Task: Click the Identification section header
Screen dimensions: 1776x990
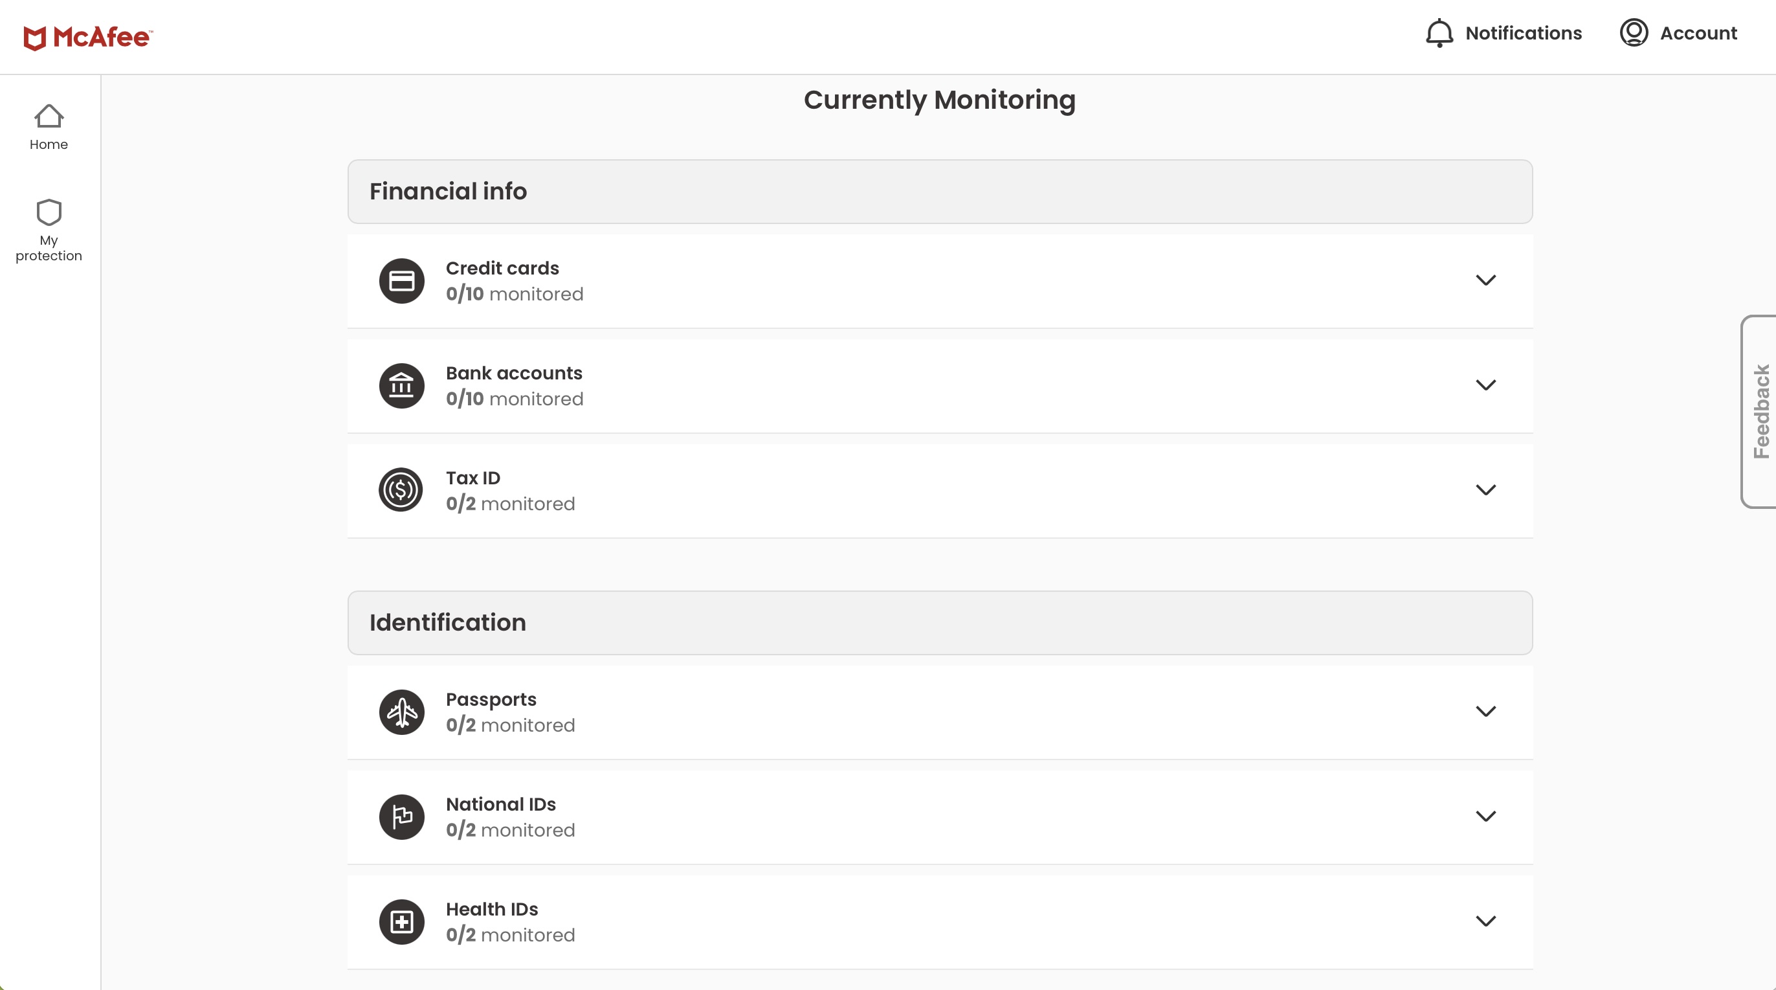Action: [x=939, y=622]
